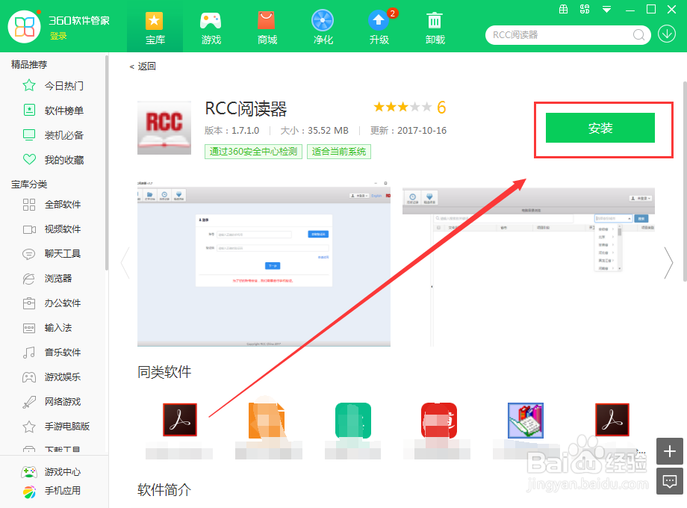Click the 软件榜单 label
Image resolution: width=687 pixels, height=508 pixels.
tap(64, 111)
